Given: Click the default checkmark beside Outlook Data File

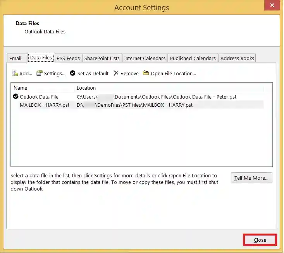Looking at the screenshot, I should pyautogui.click(x=16, y=97).
